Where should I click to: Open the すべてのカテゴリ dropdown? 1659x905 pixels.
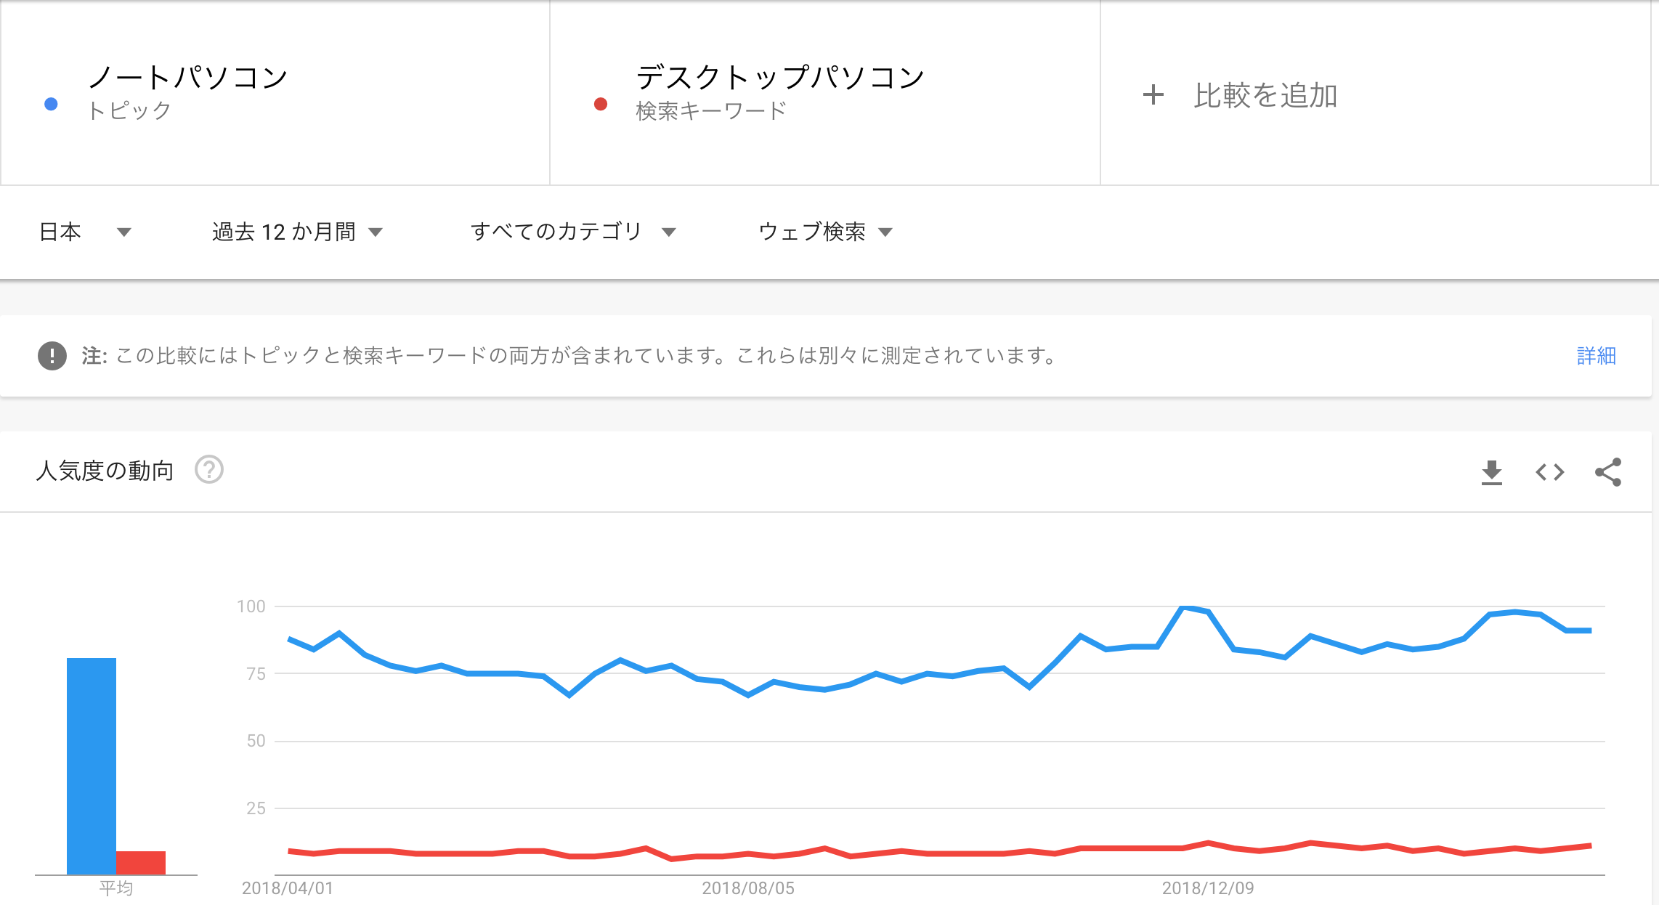click(573, 232)
